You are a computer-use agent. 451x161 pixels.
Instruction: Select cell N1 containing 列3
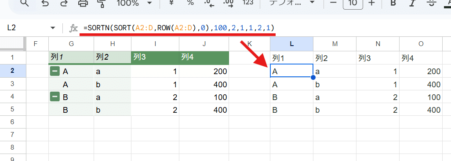[378, 58]
